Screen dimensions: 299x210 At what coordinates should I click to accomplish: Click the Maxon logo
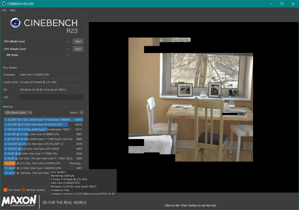(19, 201)
